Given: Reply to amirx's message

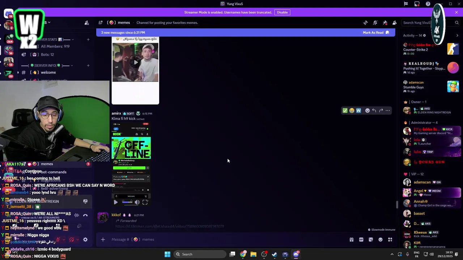Looking at the screenshot, I should tap(374, 110).
